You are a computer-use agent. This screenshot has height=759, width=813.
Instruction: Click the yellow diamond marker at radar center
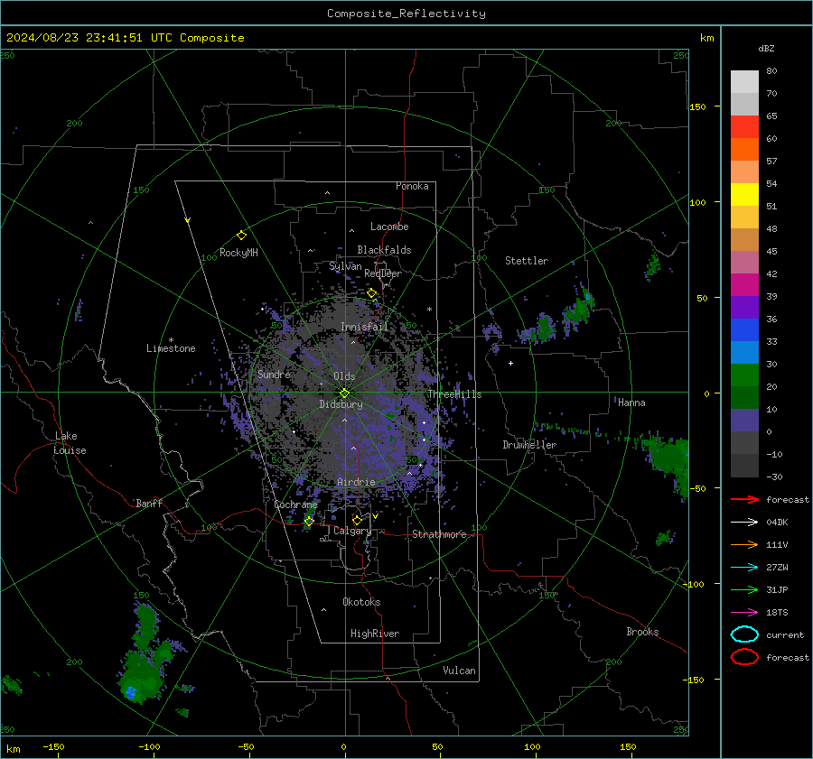tap(345, 393)
